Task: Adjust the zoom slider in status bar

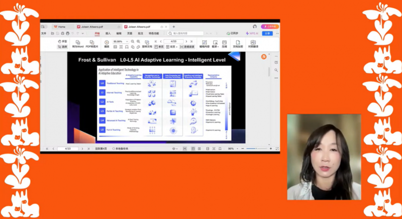Action: click(x=257, y=149)
